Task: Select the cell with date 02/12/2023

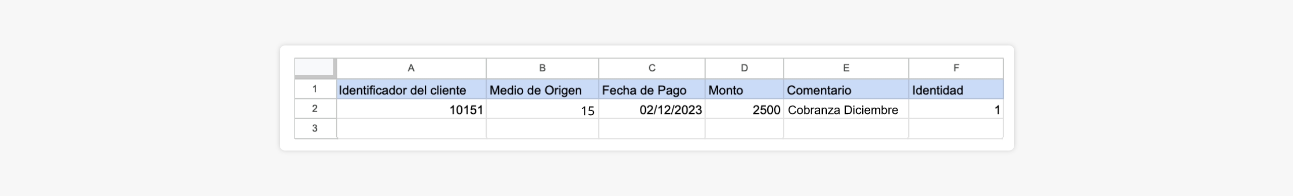Action: pos(652,109)
